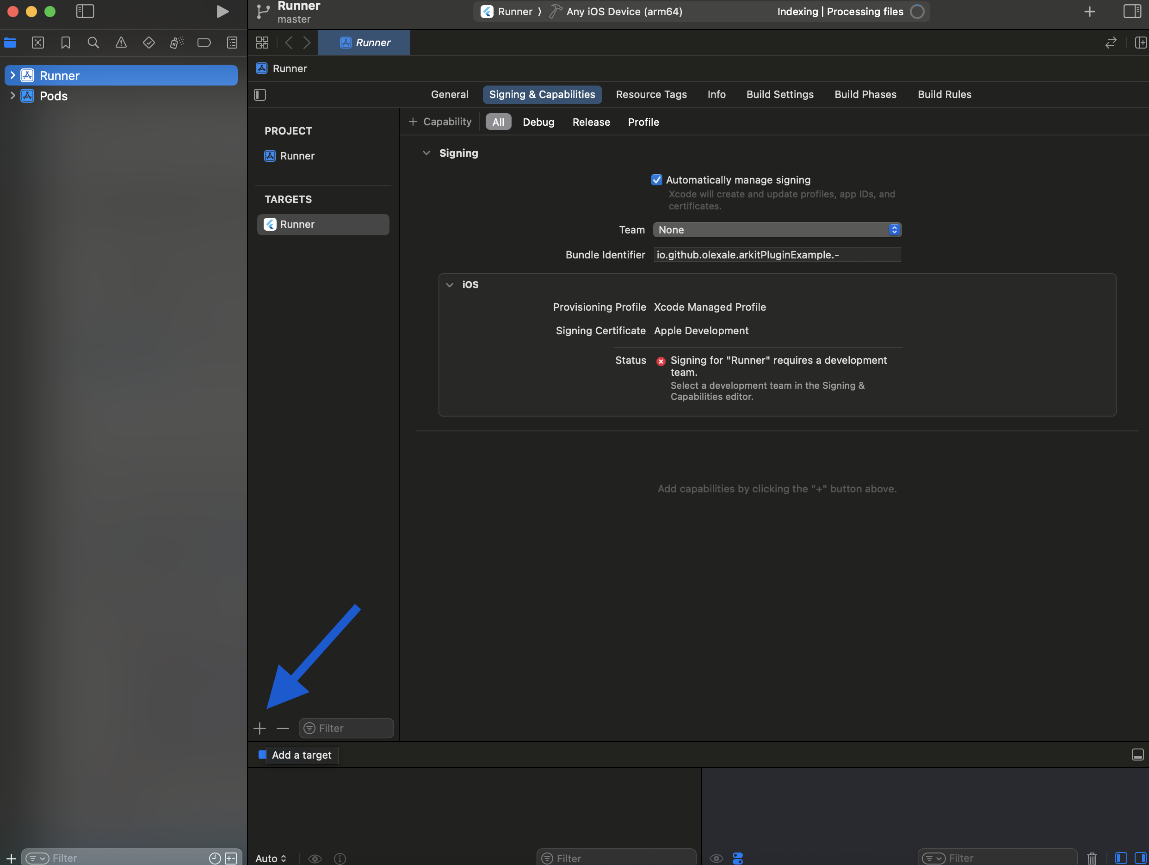The height and width of the screenshot is (865, 1149).
Task: Open the Auto variables scope selector
Action: (271, 858)
